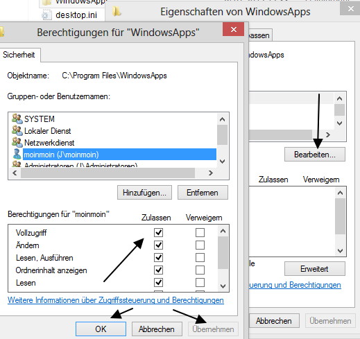
Task: Click the Bearbeiten... button
Action: (x=315, y=155)
